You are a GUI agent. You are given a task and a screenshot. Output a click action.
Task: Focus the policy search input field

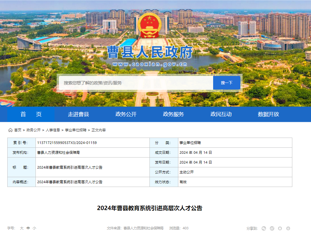[136, 83]
